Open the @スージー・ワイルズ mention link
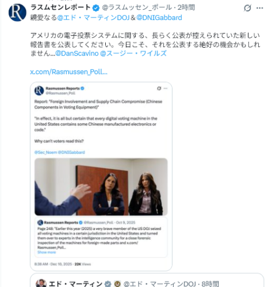Image resolution: width=268 pixels, height=287 pixels. (133, 53)
